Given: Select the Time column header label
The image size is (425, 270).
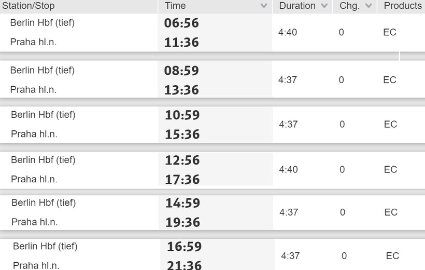Looking at the screenshot, I should [175, 6].
